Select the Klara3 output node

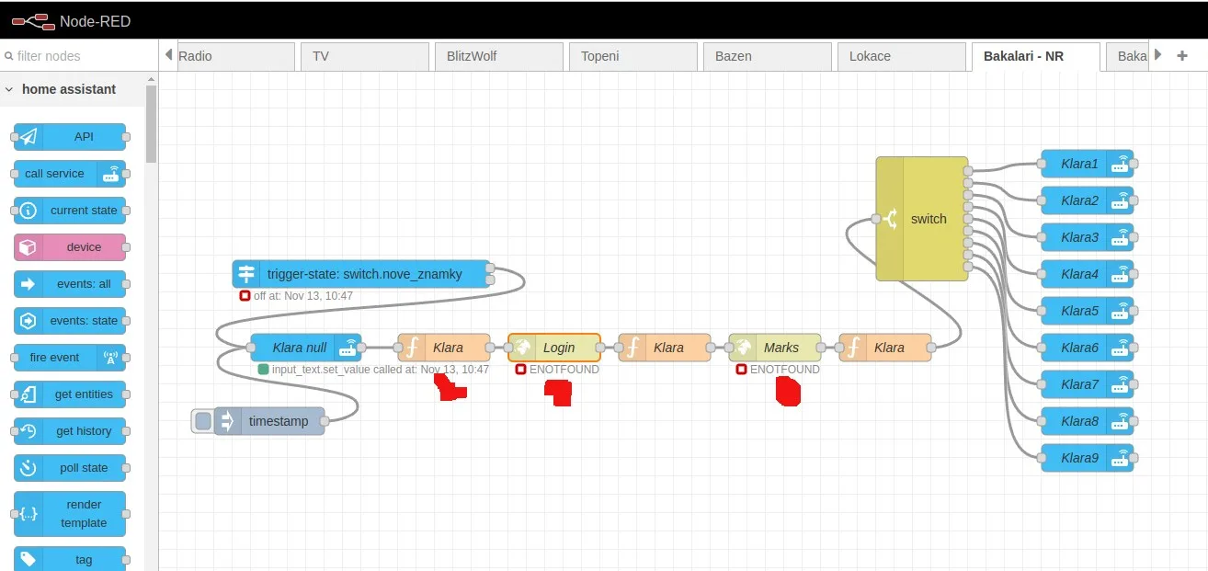(x=1087, y=237)
